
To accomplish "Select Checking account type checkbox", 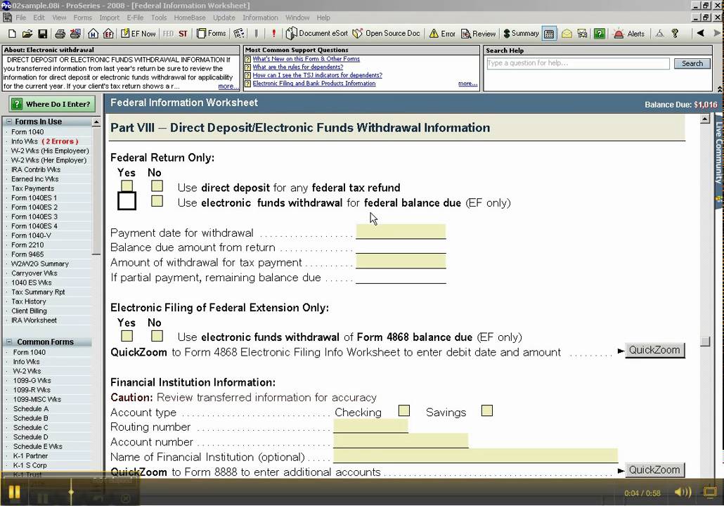I will (404, 410).
